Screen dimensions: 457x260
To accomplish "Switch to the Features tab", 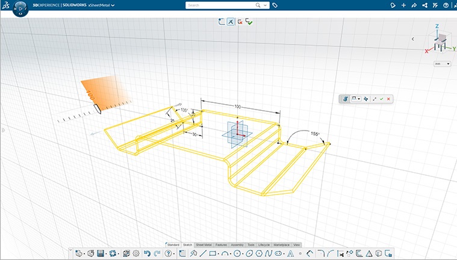I will click(221, 245).
